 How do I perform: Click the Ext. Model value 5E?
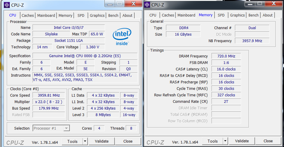(x=85, y=69)
